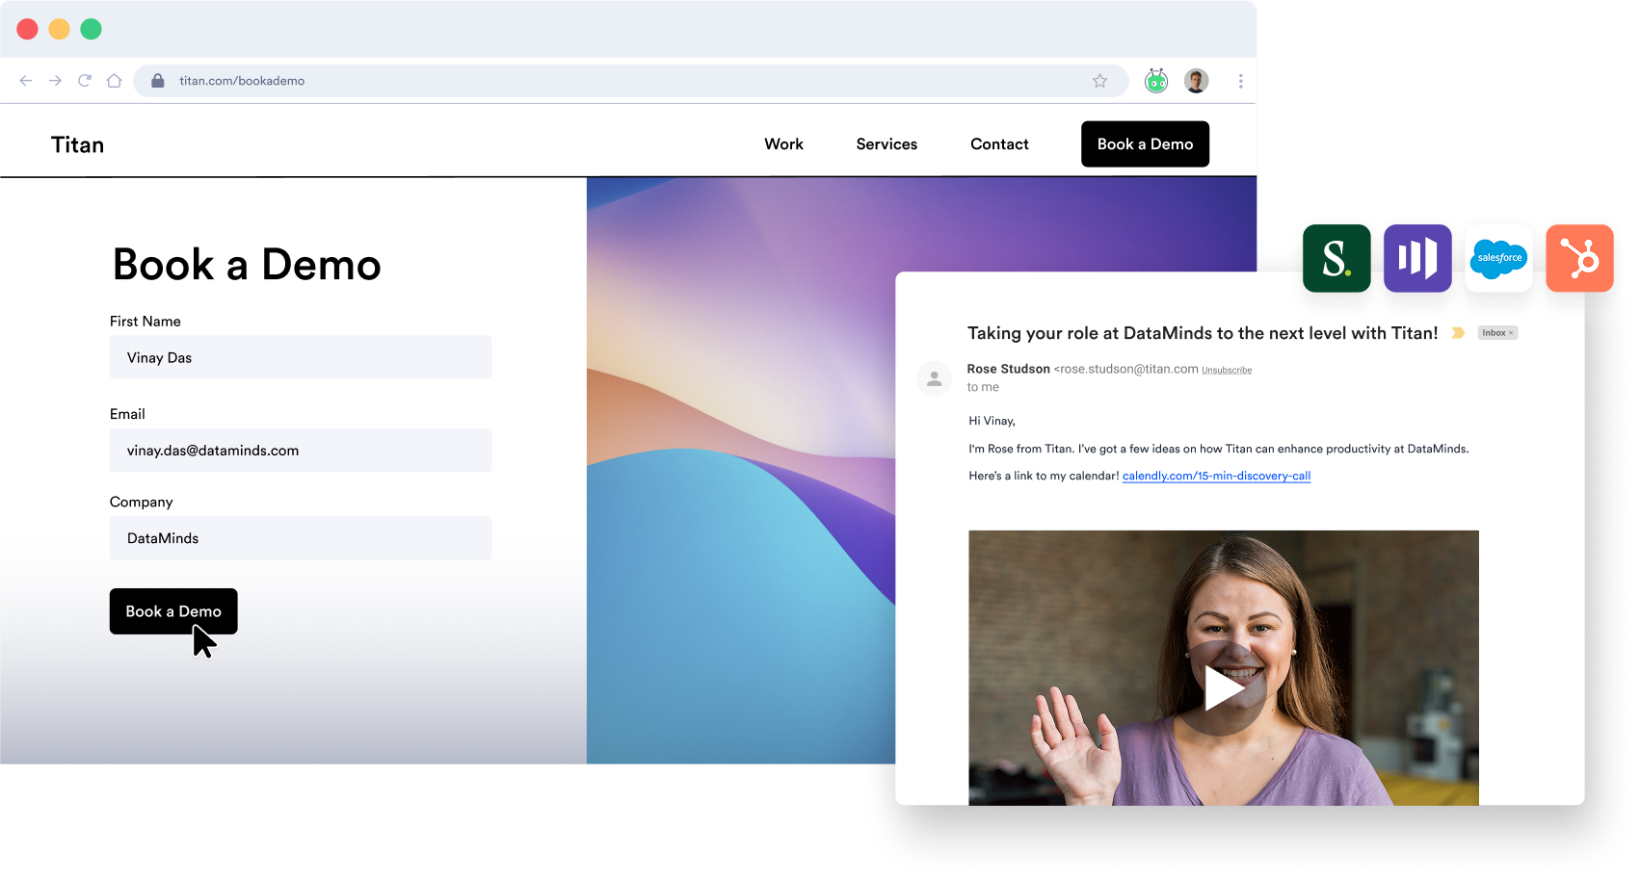
Task: Click the back navigation arrow
Action: pos(25,81)
